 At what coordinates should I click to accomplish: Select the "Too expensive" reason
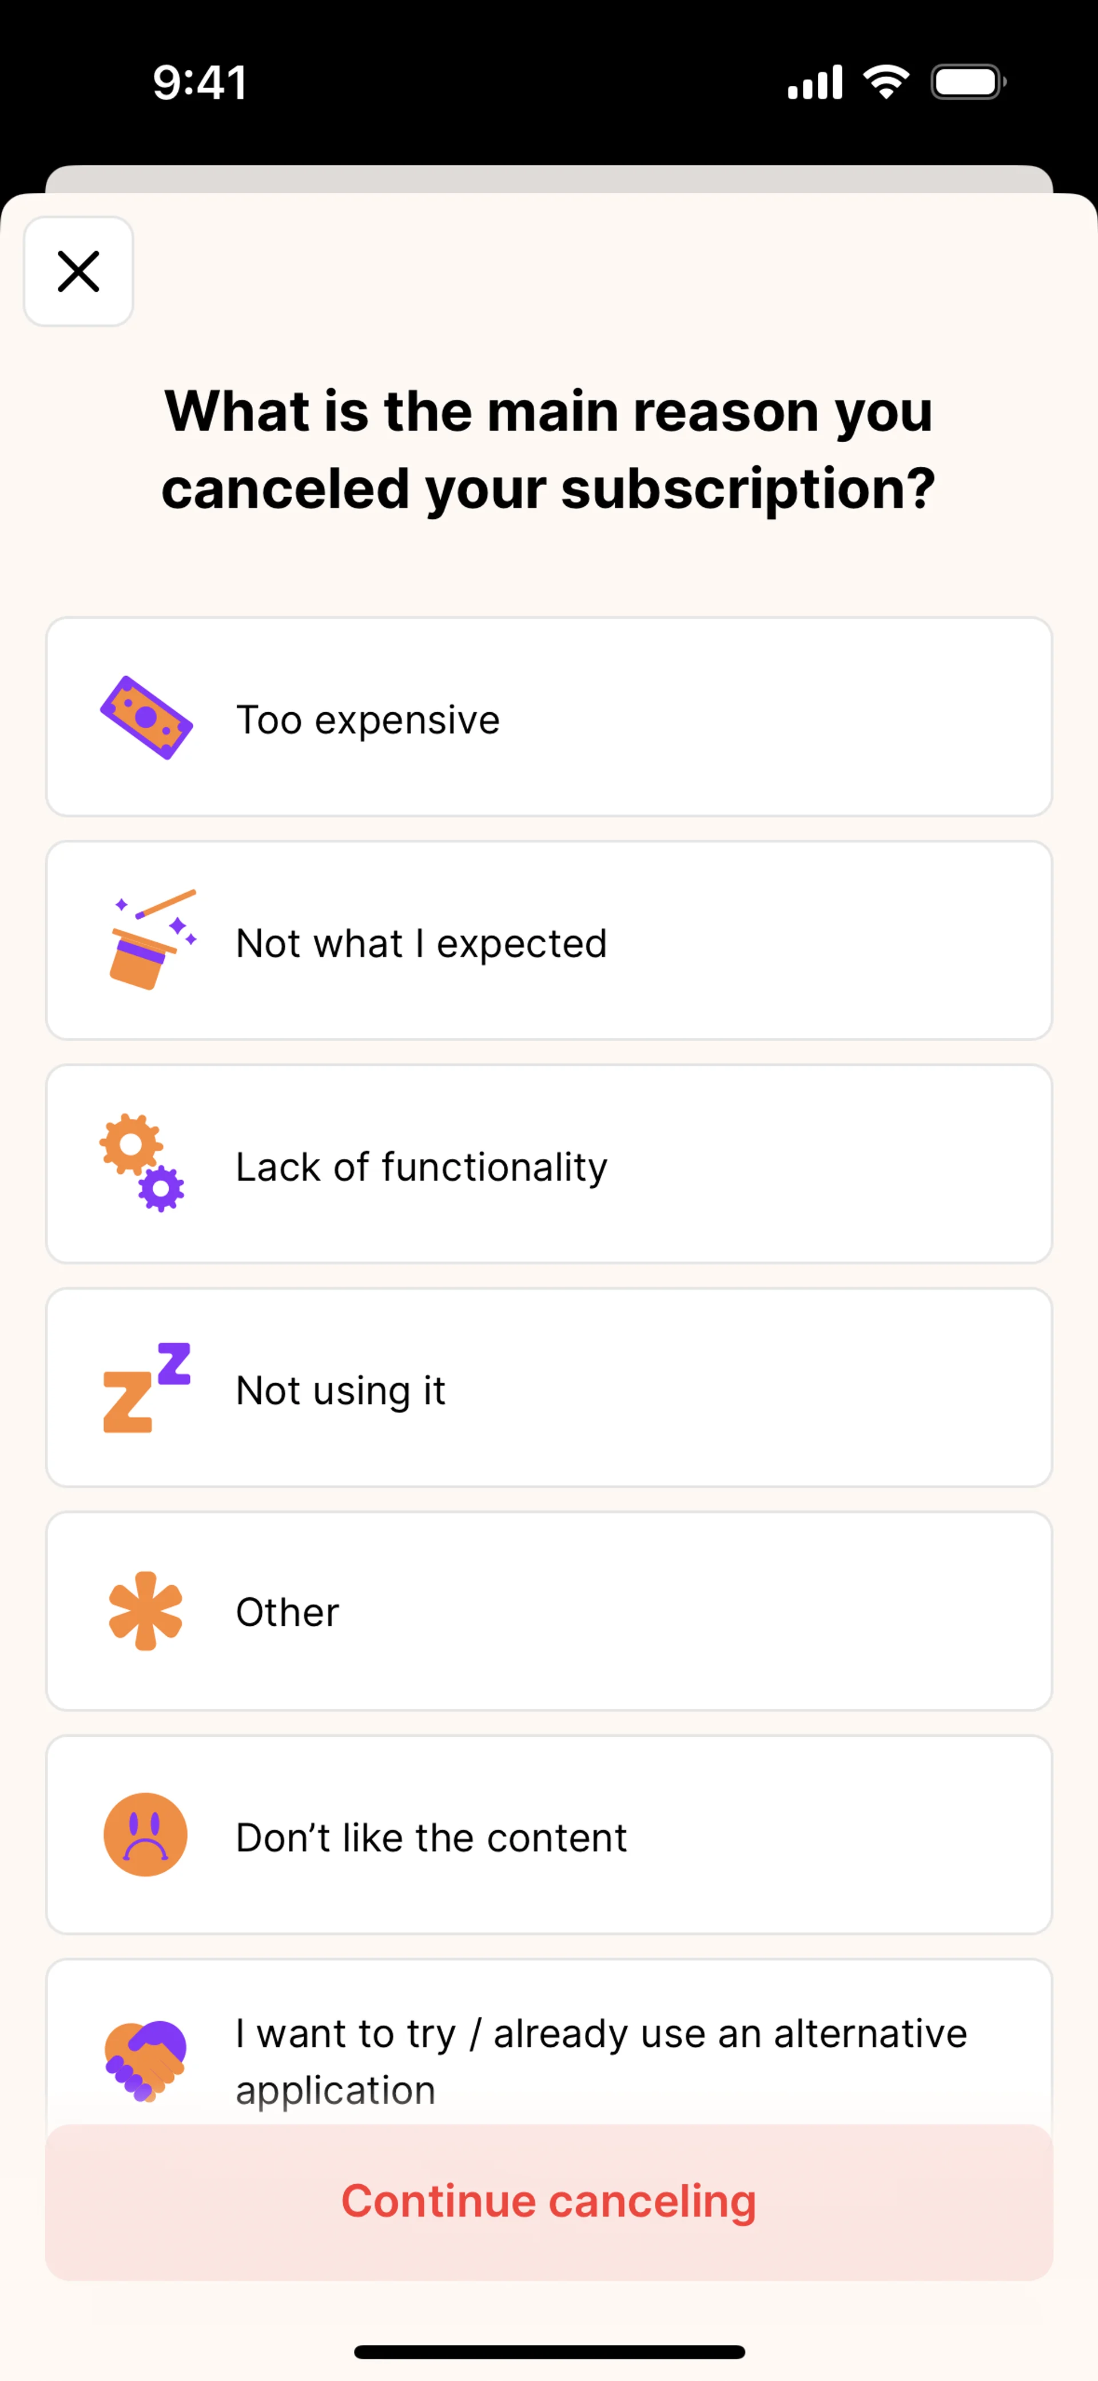(368, 720)
